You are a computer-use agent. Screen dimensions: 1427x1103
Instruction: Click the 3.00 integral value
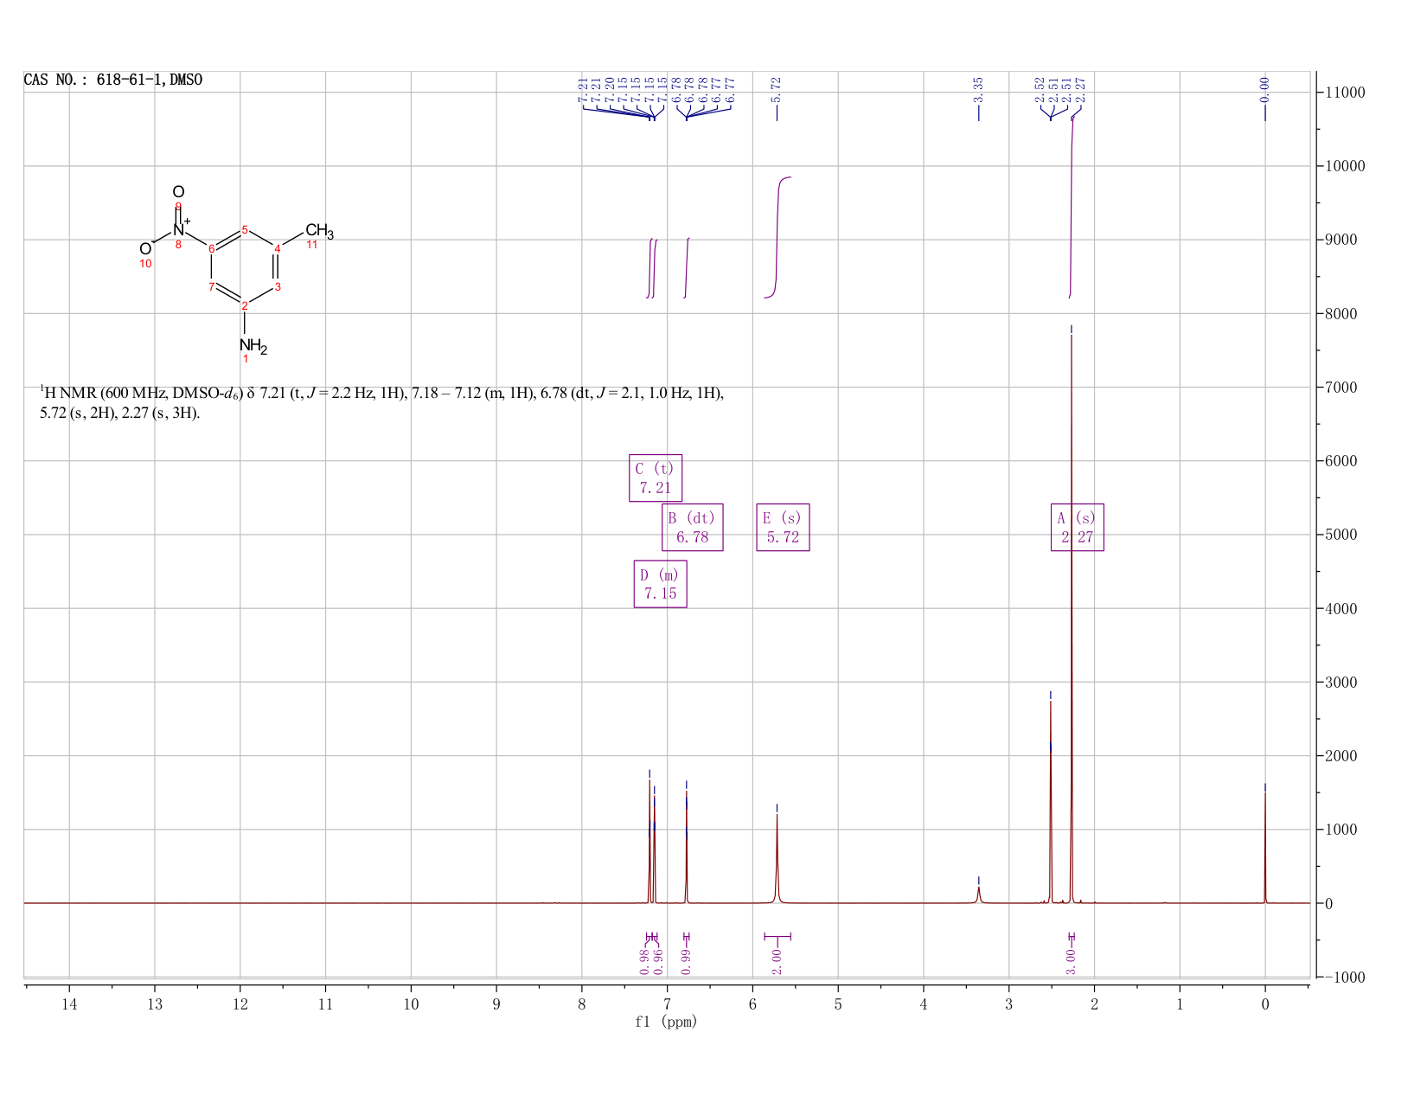tap(1071, 961)
